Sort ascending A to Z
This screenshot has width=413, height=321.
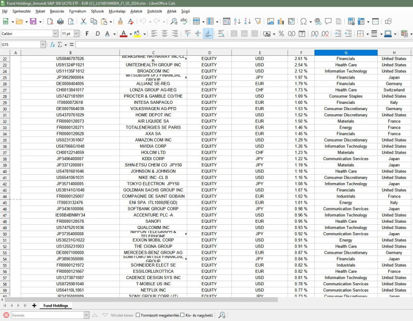(237, 21)
